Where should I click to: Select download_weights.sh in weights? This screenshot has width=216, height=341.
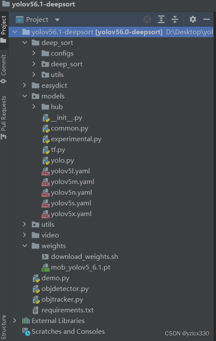[x=84, y=257]
